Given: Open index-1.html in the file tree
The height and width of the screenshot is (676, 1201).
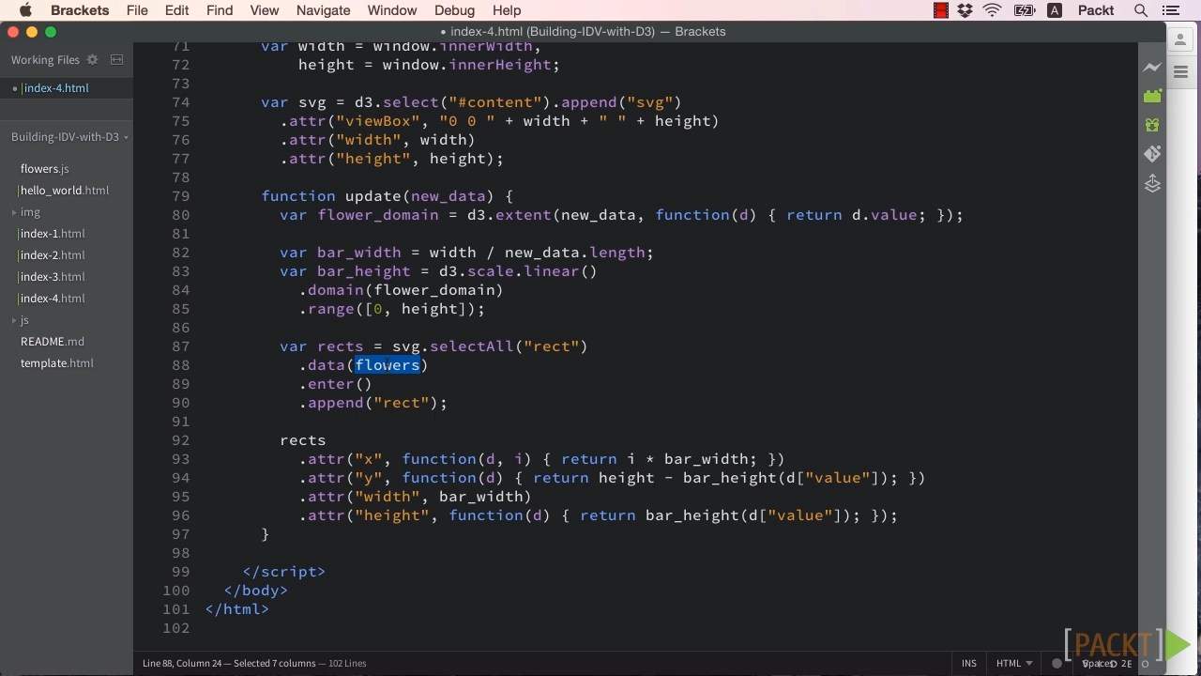Looking at the screenshot, I should point(53,234).
